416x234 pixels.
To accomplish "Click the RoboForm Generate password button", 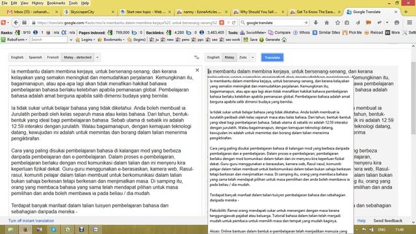I will (x=269, y=40).
